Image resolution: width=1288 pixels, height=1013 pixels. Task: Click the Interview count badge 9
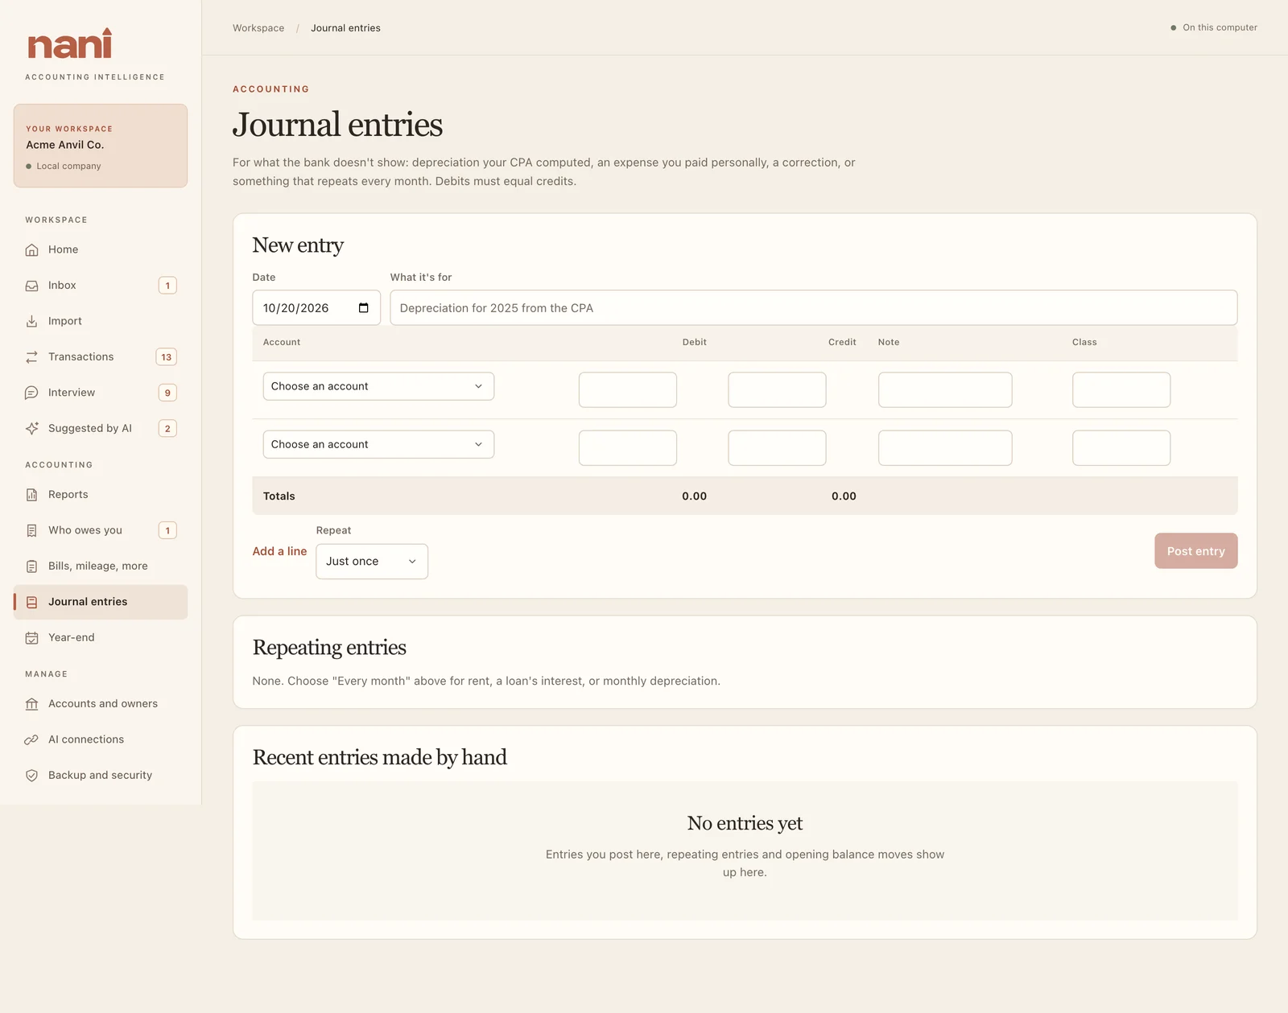tap(167, 393)
